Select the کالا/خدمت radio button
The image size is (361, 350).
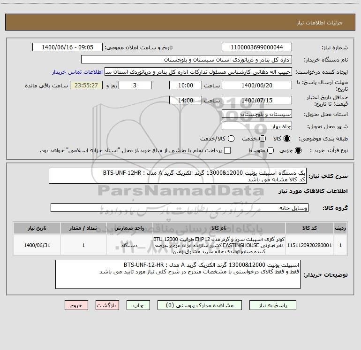[231, 139]
